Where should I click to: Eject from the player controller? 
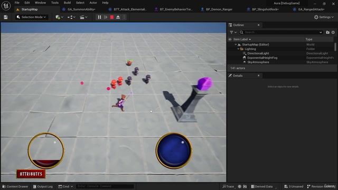(118, 17)
